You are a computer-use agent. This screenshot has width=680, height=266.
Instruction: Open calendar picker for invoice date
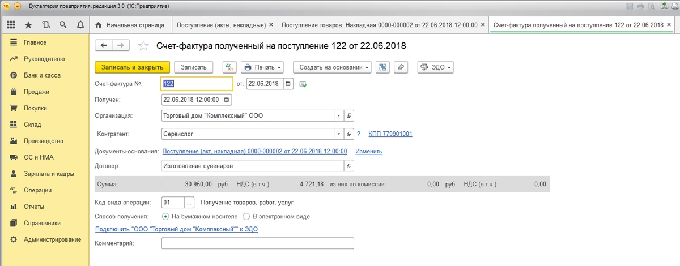288,84
